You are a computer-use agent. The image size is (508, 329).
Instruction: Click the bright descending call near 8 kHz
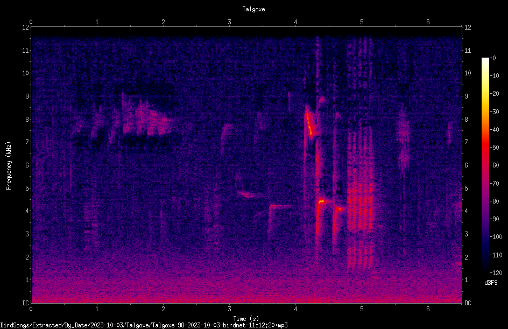[x=310, y=122]
